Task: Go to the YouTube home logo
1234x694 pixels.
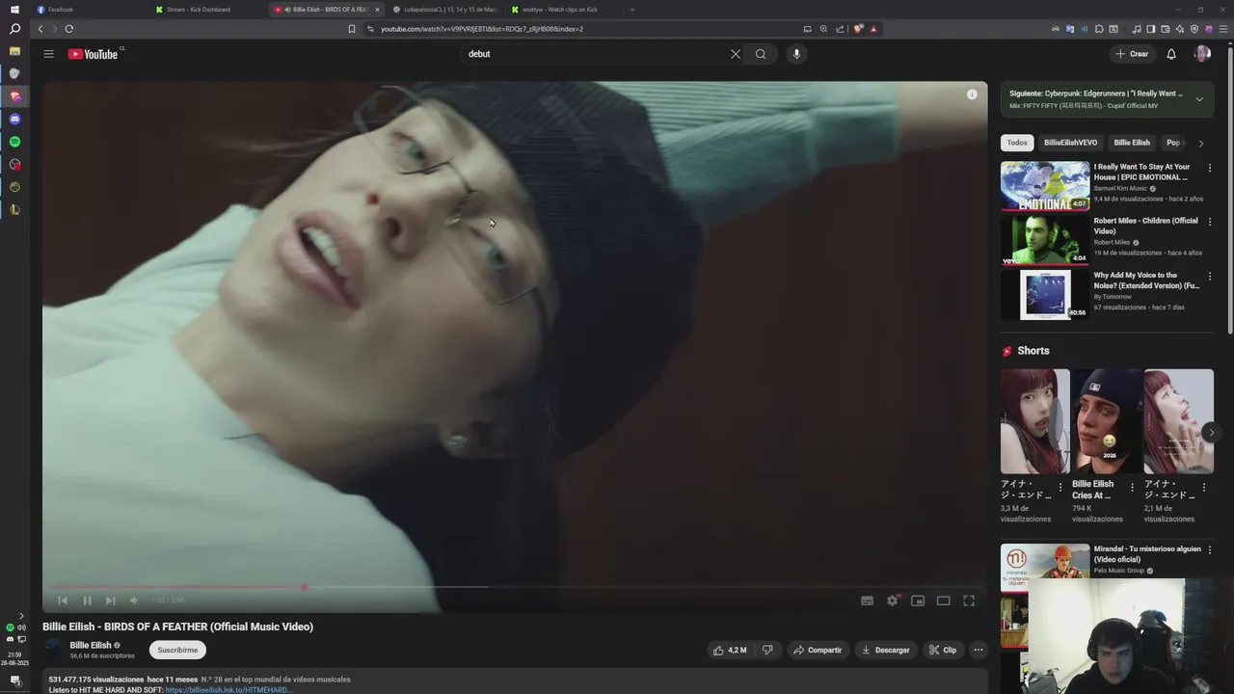Action: click(94, 54)
